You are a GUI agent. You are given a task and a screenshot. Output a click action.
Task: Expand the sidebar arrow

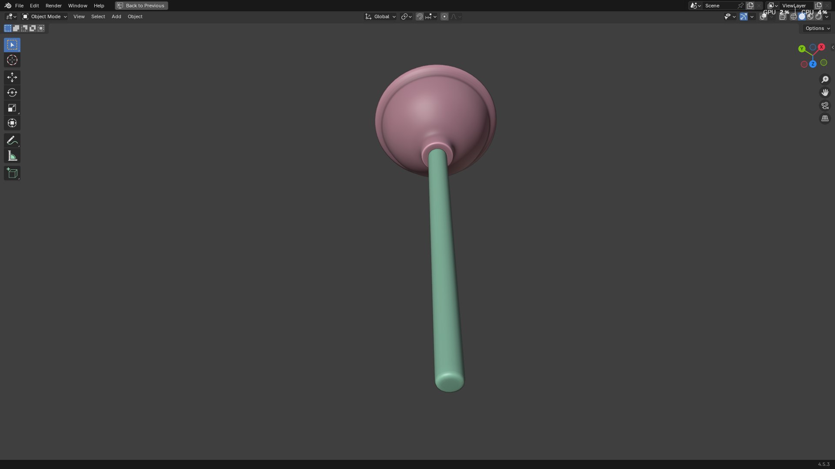(832, 47)
